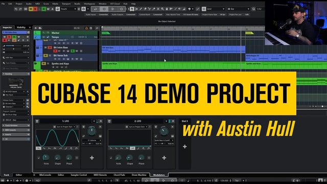Click the LFO 1 Shape knob

57,157
